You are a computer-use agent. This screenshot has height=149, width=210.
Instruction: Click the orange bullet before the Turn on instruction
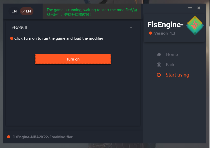(x=11, y=38)
